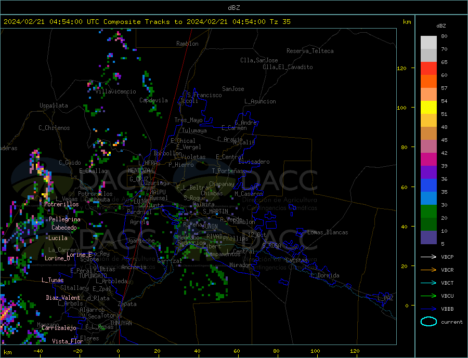The image size is (468, 358).
Task: Click the L_Asuncion label on map
Action: point(260,101)
